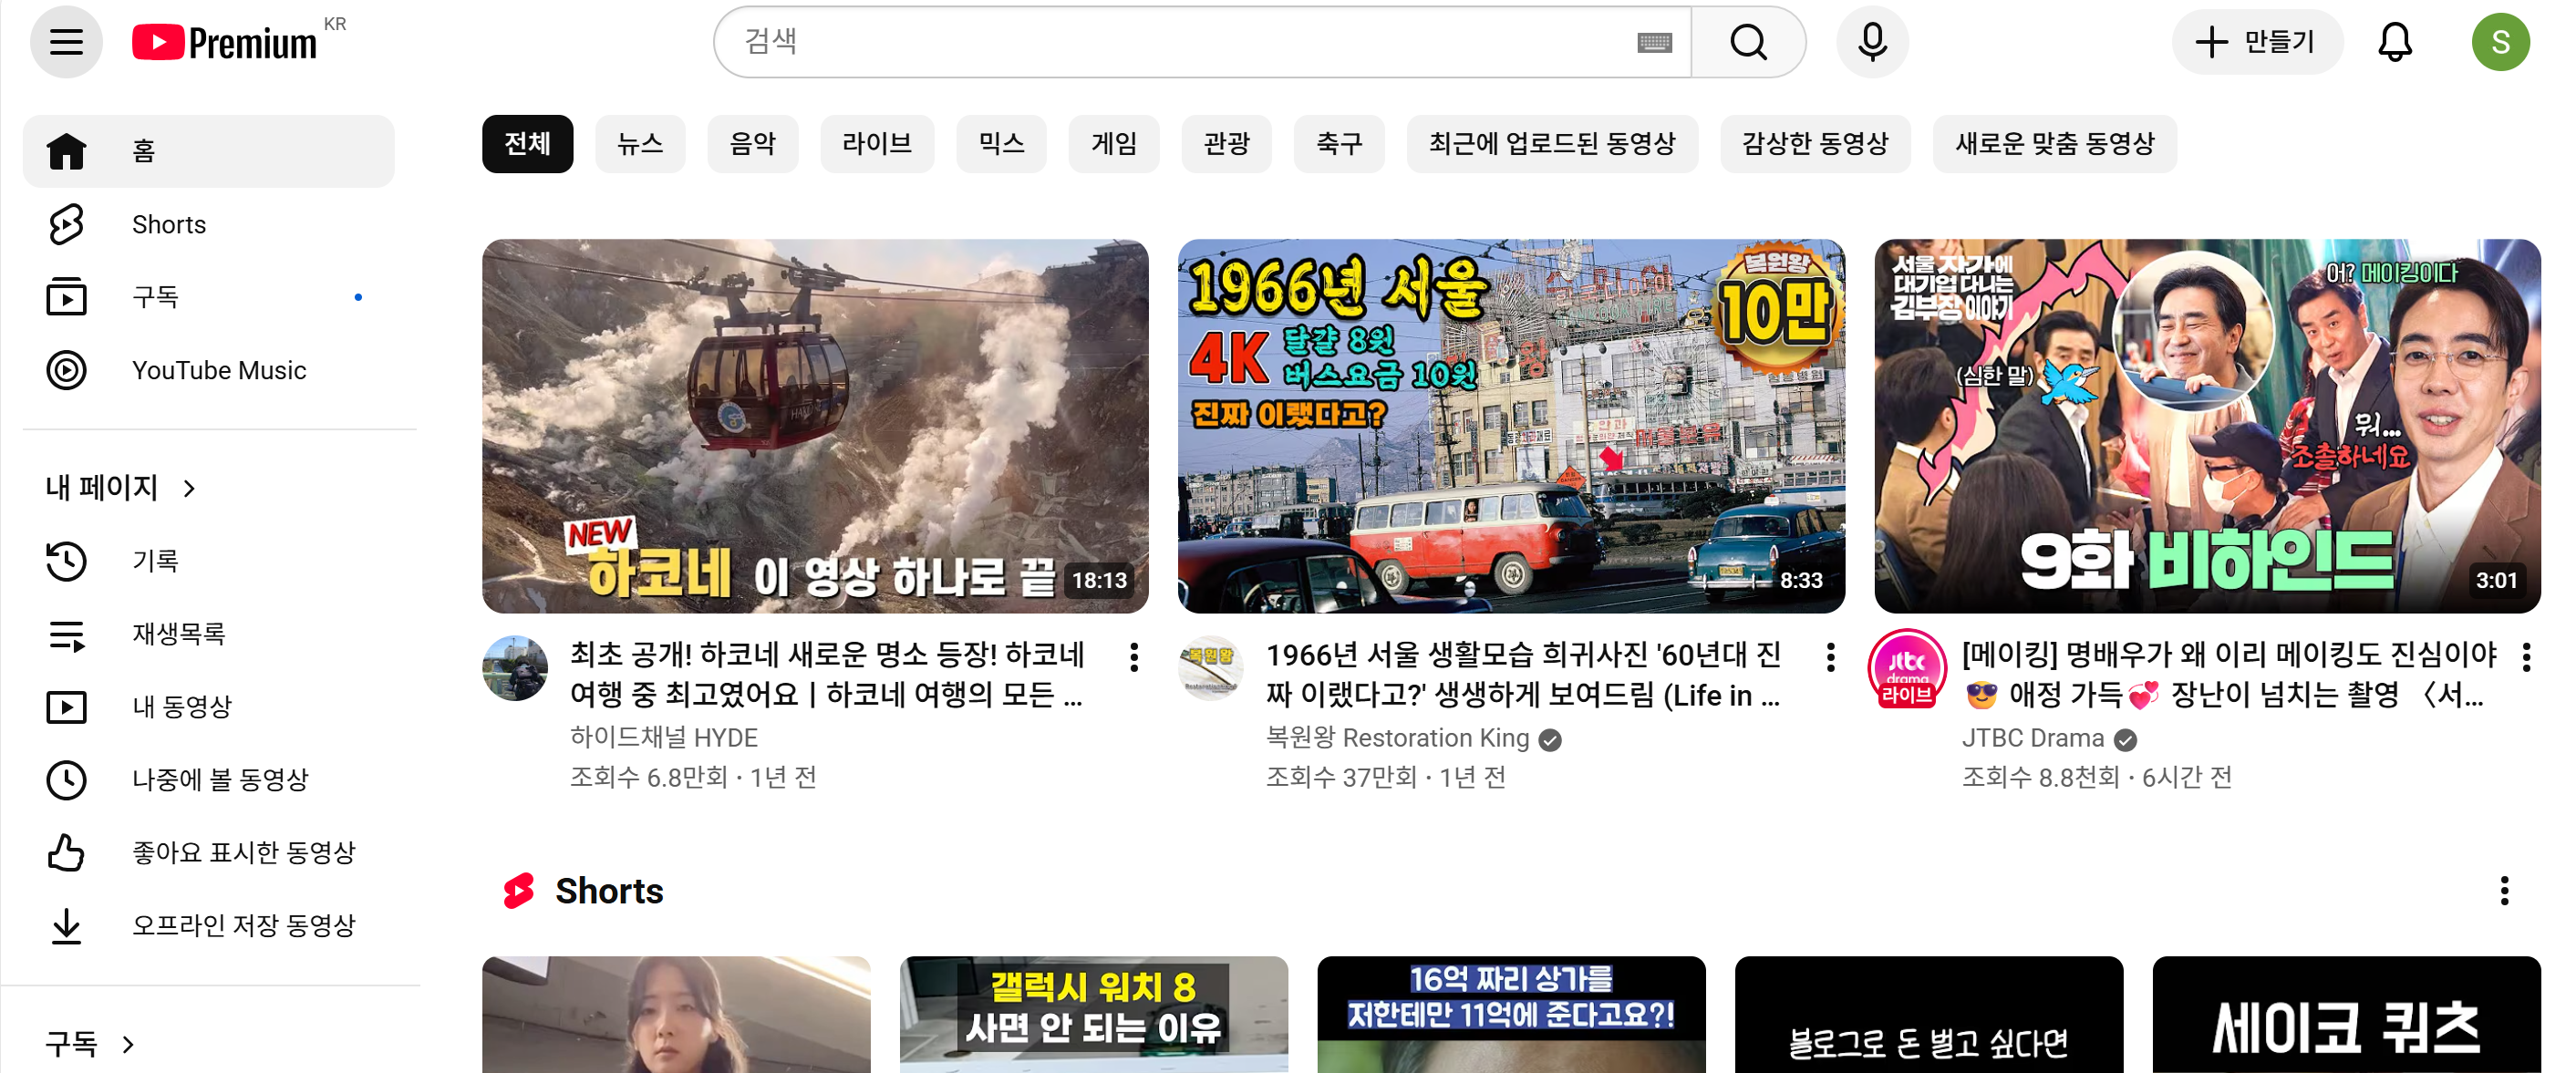Image resolution: width=2576 pixels, height=1073 pixels.
Task: Select the 음악 filter chip
Action: tap(752, 144)
